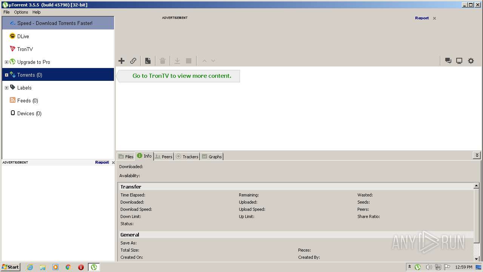Move torrent down in queue

point(213,61)
